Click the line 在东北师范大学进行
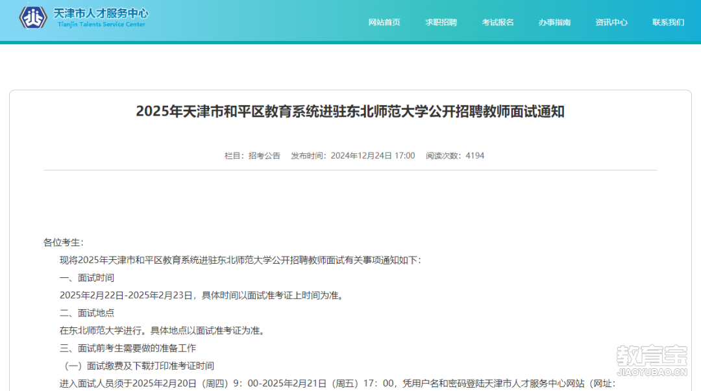This screenshot has height=391, width=701. (163, 331)
